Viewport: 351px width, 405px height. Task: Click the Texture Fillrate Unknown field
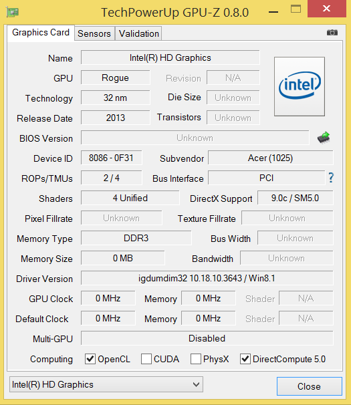287,218
